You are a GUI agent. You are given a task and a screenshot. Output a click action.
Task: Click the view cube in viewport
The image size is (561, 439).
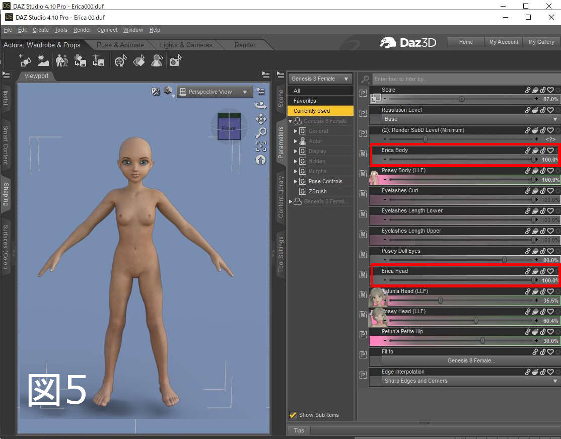click(229, 126)
